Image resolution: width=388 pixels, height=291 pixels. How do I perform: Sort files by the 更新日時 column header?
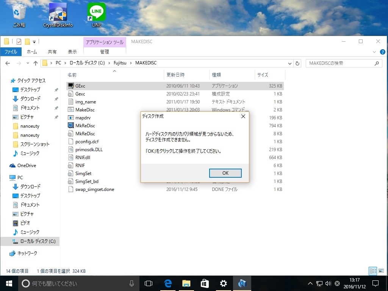pyautogui.click(x=186, y=75)
